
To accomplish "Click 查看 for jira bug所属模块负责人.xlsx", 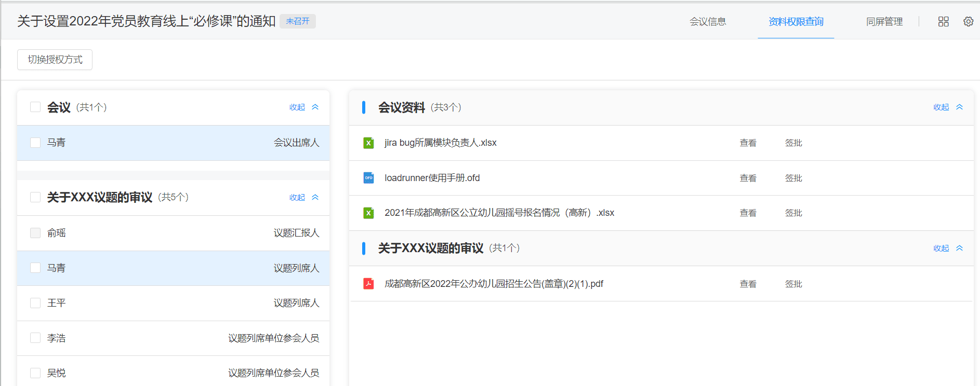I will tap(748, 143).
